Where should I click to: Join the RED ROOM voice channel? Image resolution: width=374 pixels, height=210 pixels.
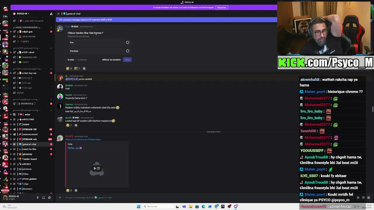point(33,36)
